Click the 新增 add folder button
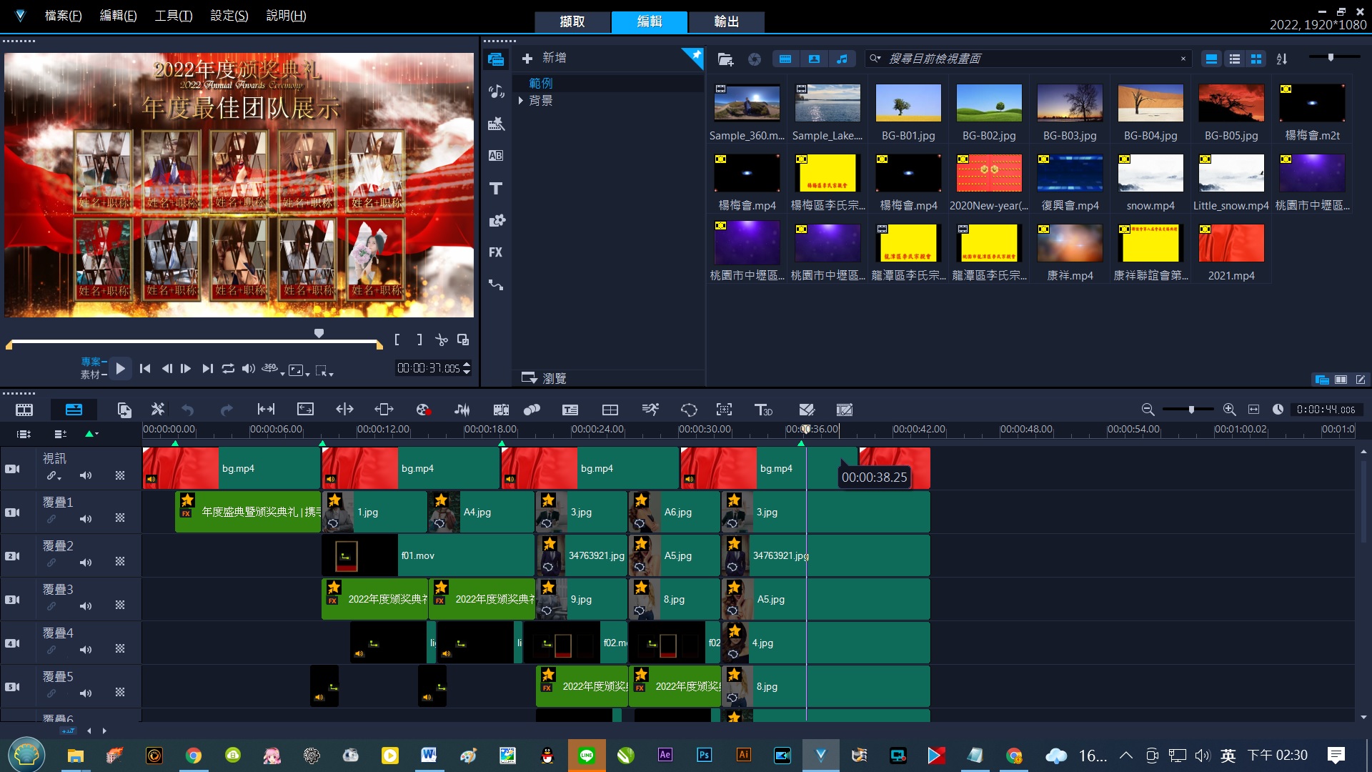This screenshot has width=1372, height=772. click(544, 58)
